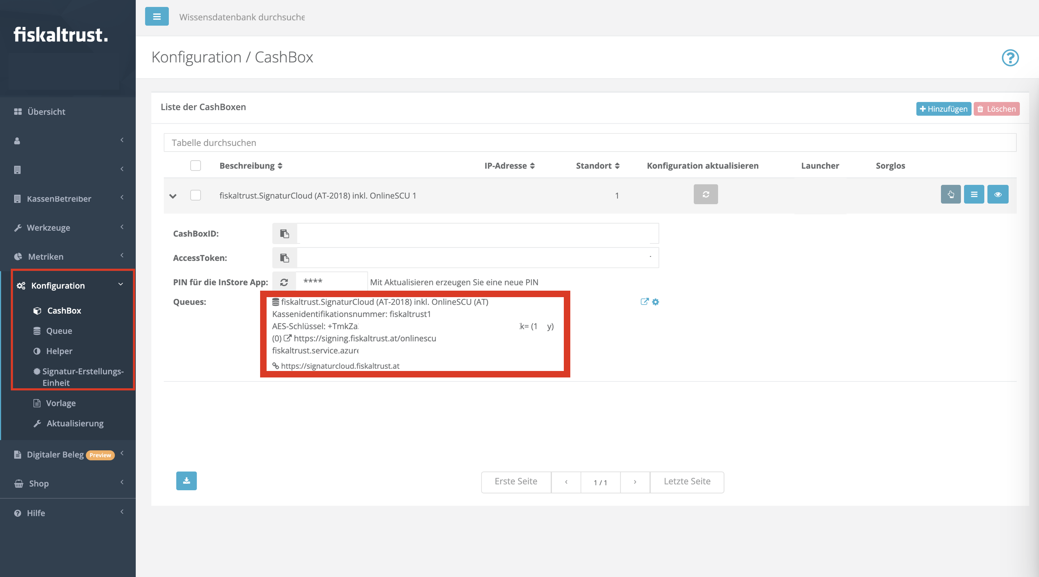Screen dimensions: 1039x577
Task: Click the hand pointer action icon
Action: [x=951, y=194]
